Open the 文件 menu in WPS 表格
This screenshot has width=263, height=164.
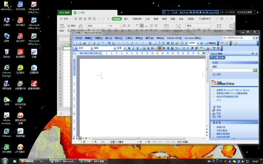tap(66, 19)
